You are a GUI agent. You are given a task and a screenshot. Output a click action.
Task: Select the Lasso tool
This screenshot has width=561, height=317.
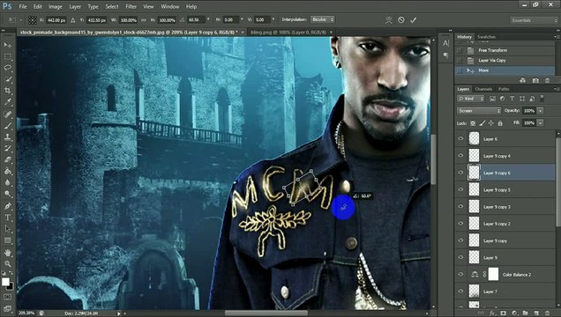pyautogui.click(x=8, y=68)
